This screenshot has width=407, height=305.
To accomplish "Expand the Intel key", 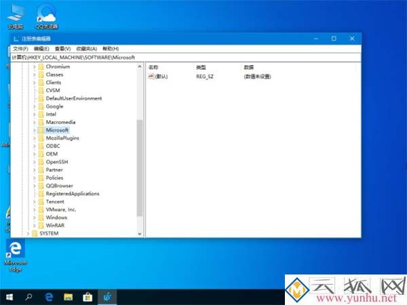I will pyautogui.click(x=35, y=115).
